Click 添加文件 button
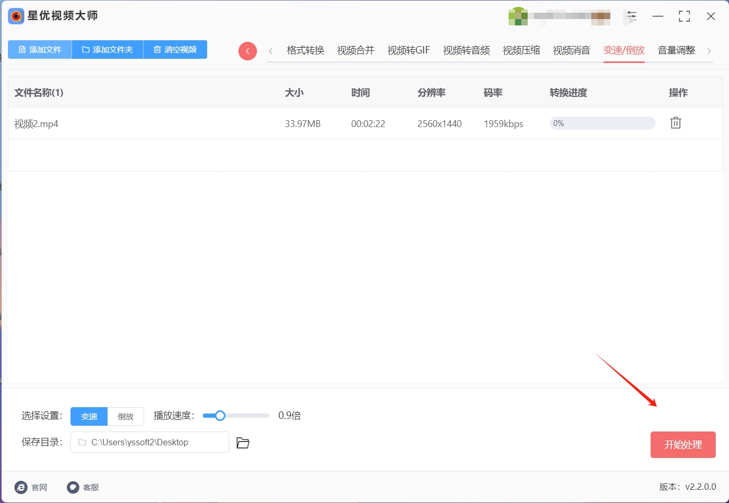The height and width of the screenshot is (503, 729). [x=40, y=49]
